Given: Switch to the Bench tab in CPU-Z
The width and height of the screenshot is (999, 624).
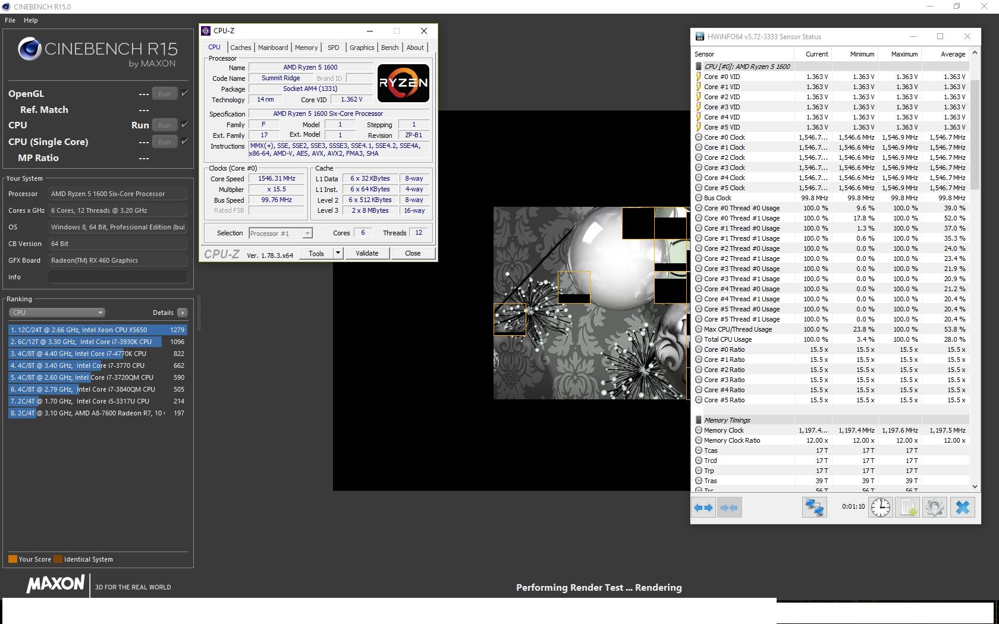Looking at the screenshot, I should [x=390, y=48].
